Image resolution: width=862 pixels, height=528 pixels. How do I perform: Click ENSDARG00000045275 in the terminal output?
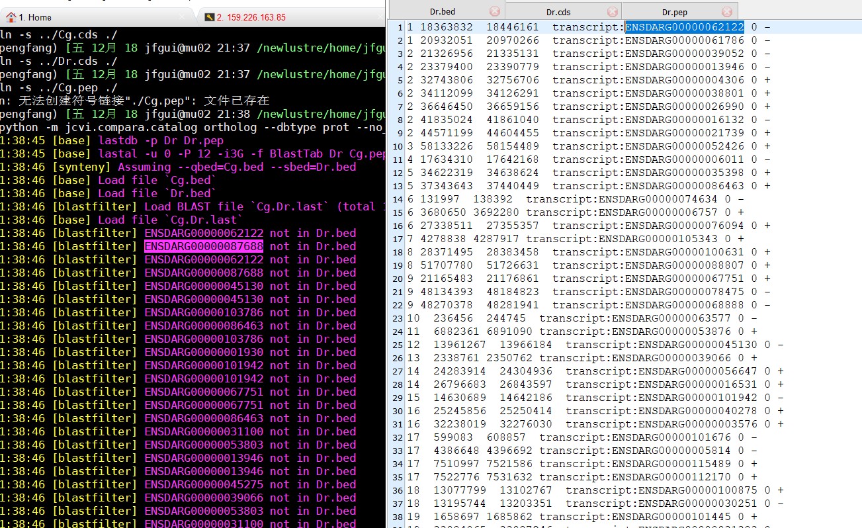coord(204,484)
